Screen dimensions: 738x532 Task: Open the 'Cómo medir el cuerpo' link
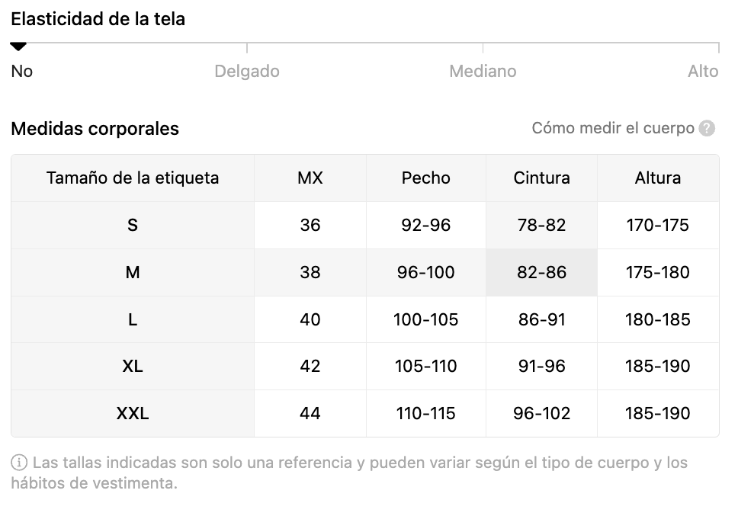(613, 128)
